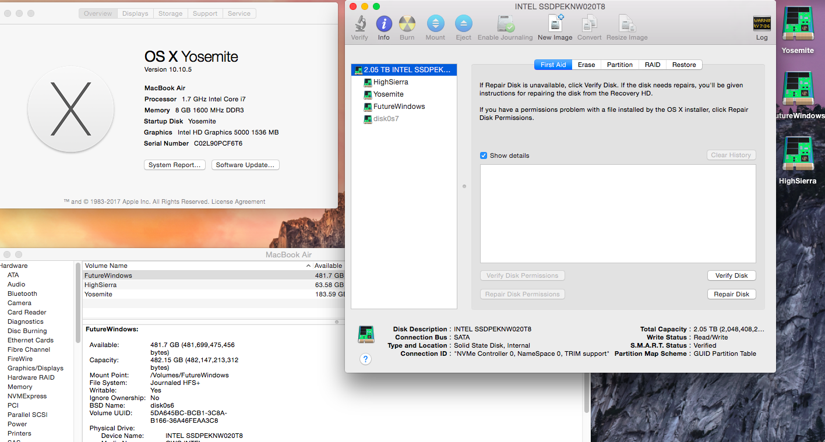This screenshot has height=442, width=825.
Task: Switch to the Erase tab
Action: tap(586, 65)
